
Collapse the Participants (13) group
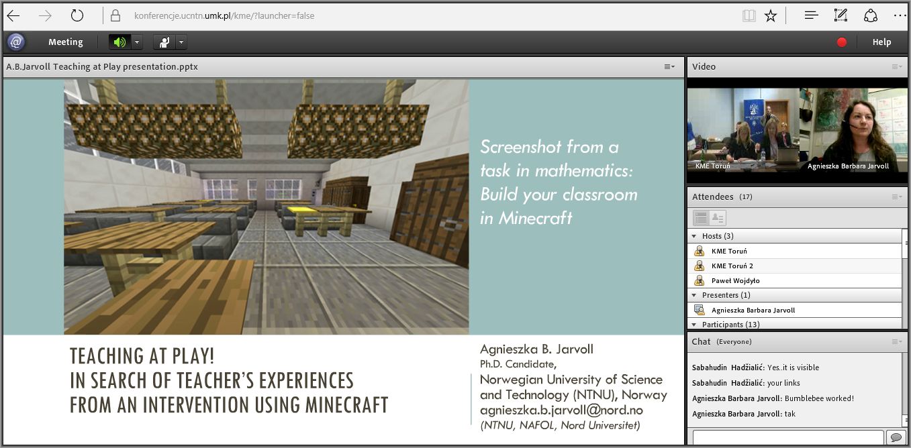click(694, 325)
